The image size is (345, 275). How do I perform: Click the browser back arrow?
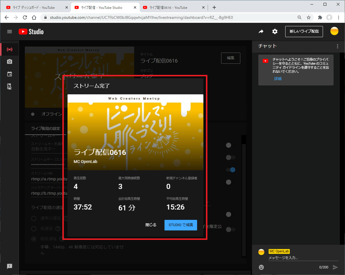coord(7,18)
